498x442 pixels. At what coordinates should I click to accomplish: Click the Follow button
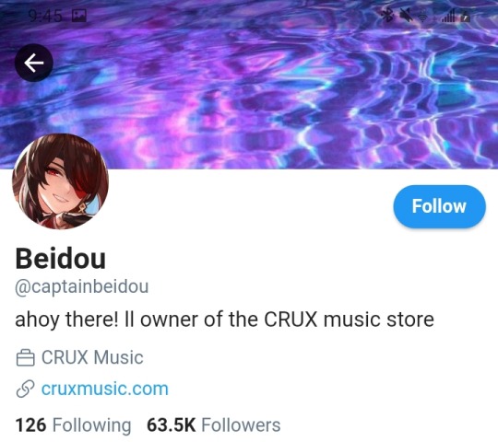click(x=439, y=206)
